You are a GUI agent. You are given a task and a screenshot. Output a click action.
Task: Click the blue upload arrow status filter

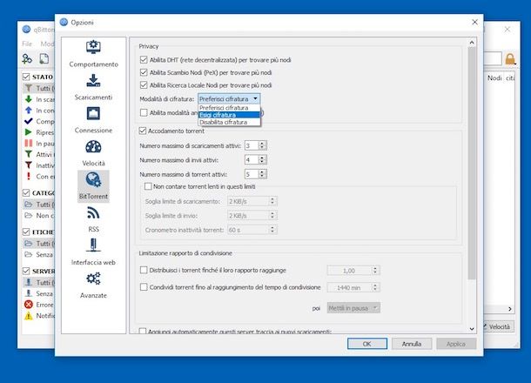(x=29, y=111)
